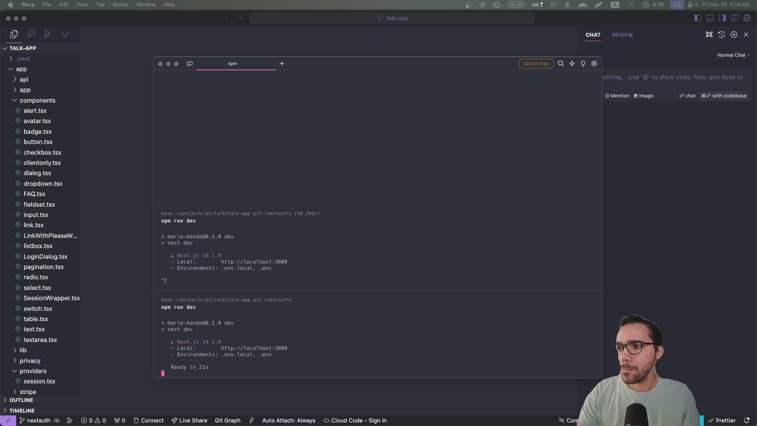
Task: Open Warp settings gear icon
Action: (x=594, y=64)
